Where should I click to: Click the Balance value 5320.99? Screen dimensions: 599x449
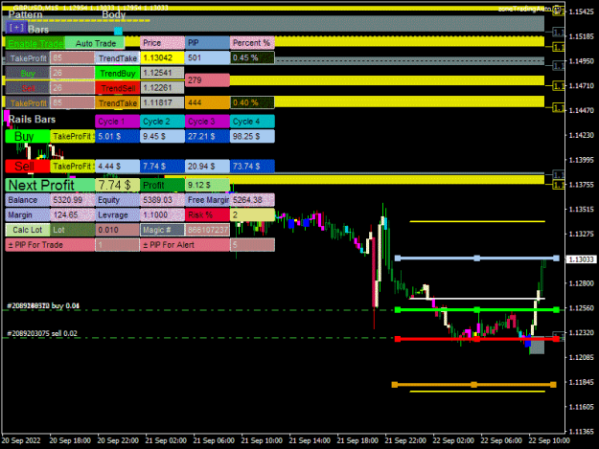coord(72,200)
